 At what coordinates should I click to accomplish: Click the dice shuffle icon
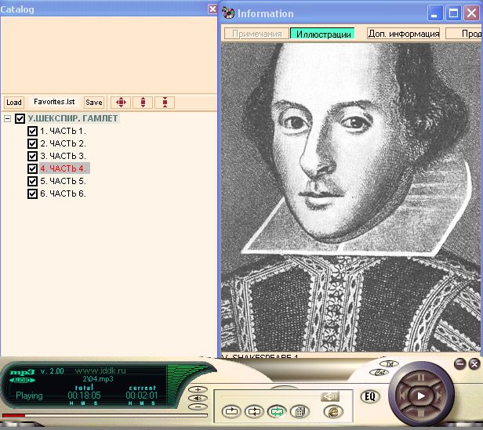tap(298, 410)
